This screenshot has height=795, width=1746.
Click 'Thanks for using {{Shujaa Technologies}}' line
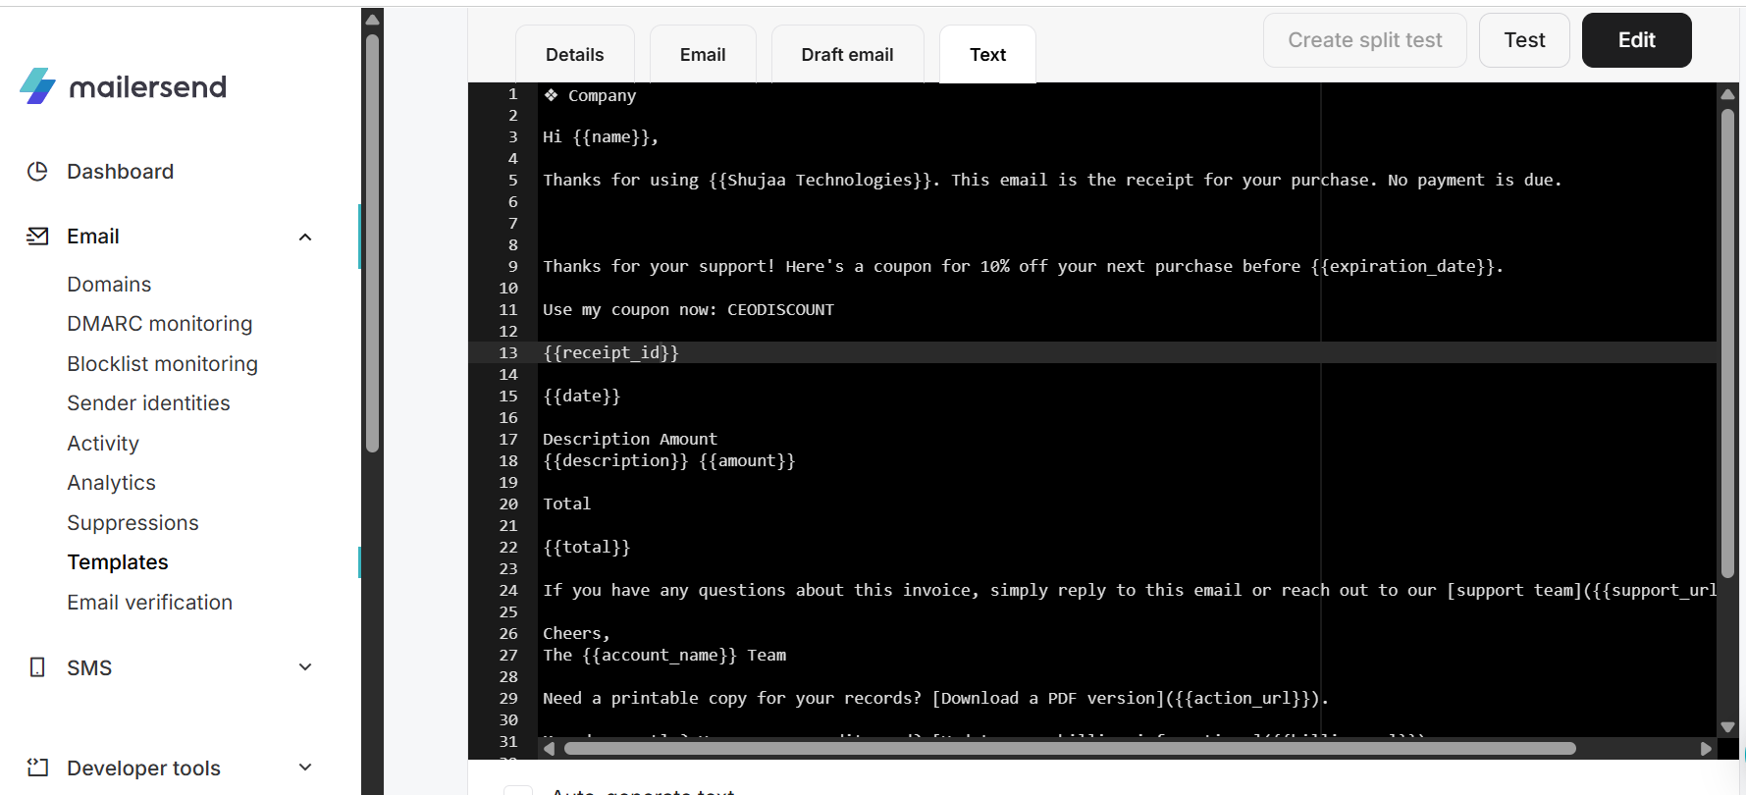1052,180
